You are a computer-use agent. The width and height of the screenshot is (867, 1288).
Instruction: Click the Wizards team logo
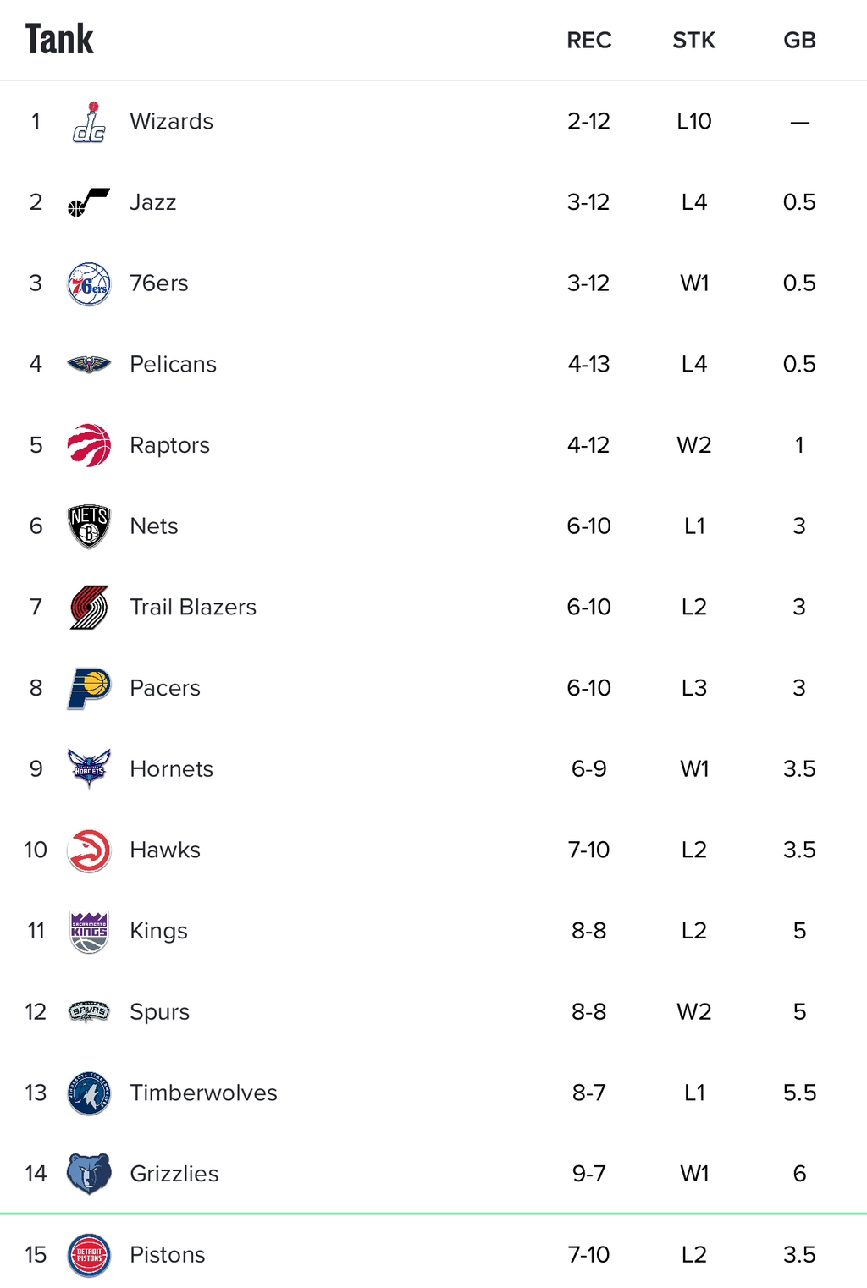pos(89,122)
